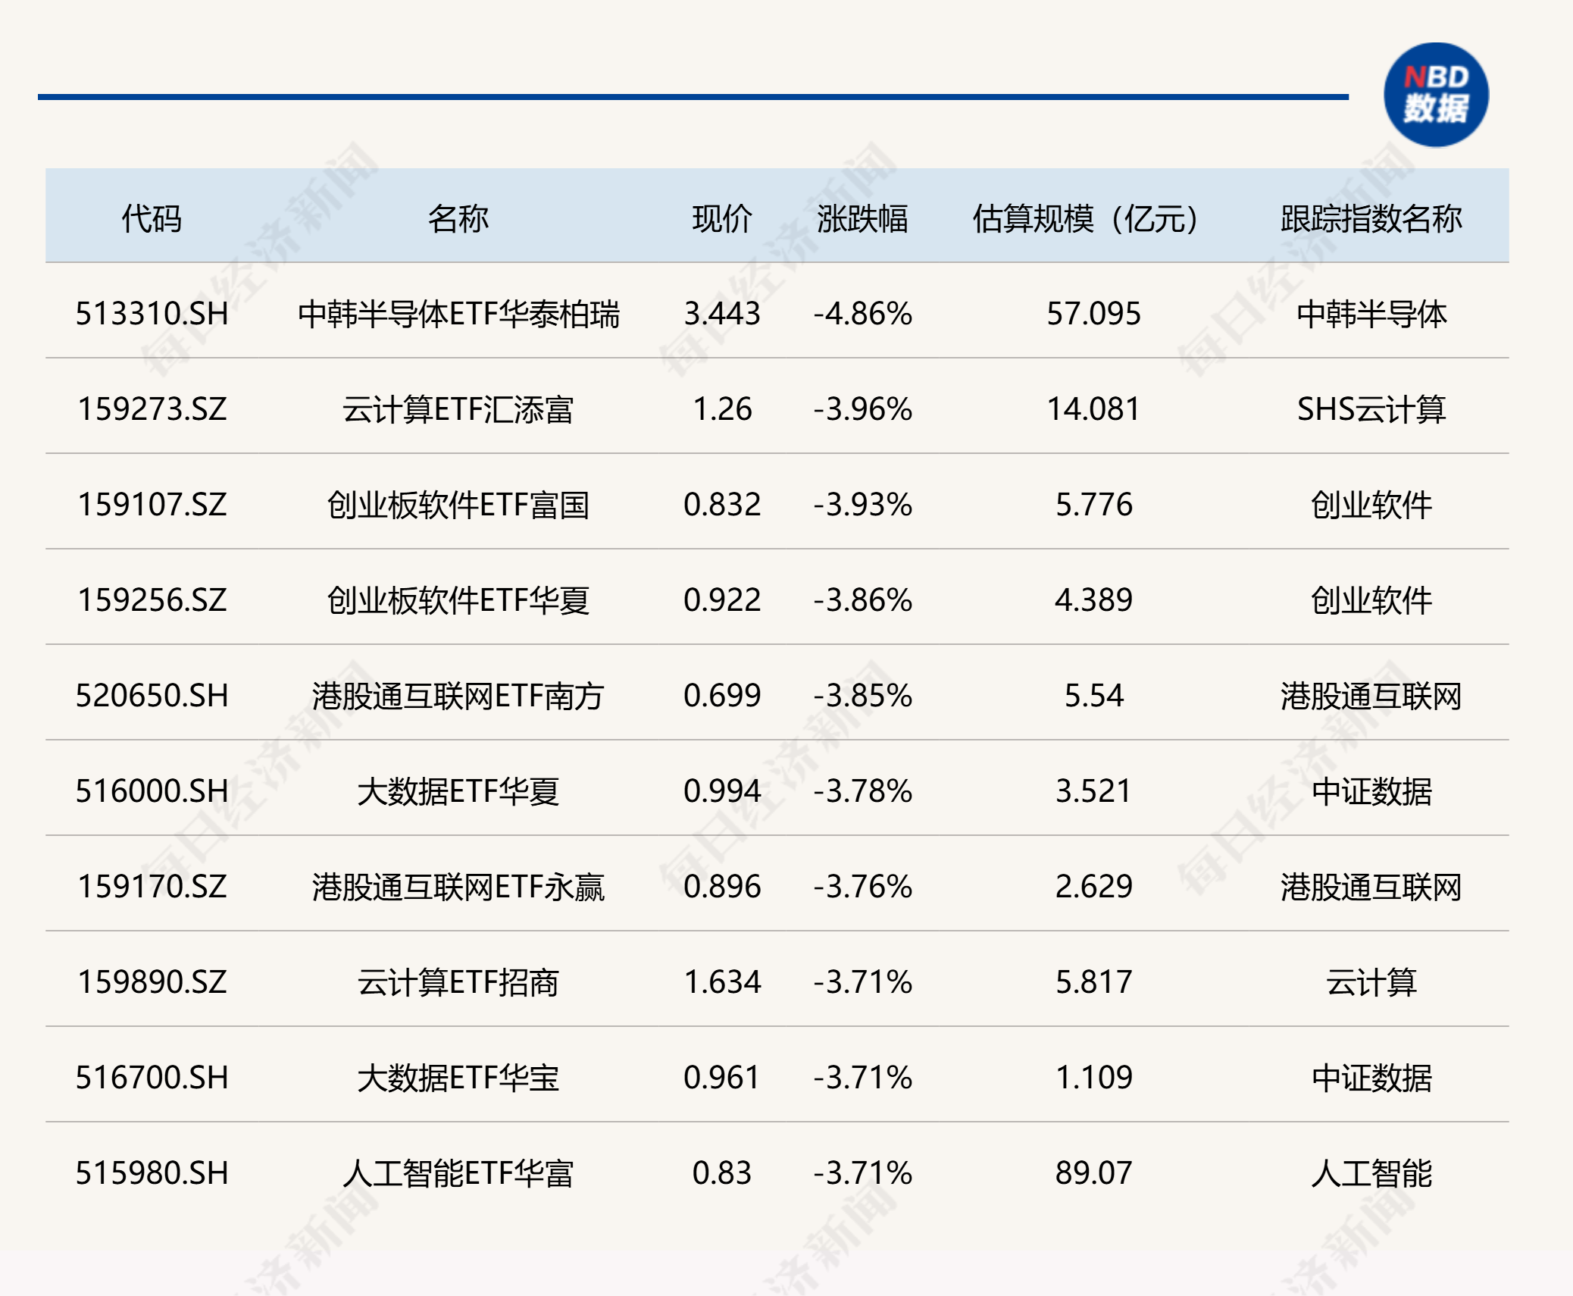
Task: Select code 159890.SZ row
Action: coord(152,982)
